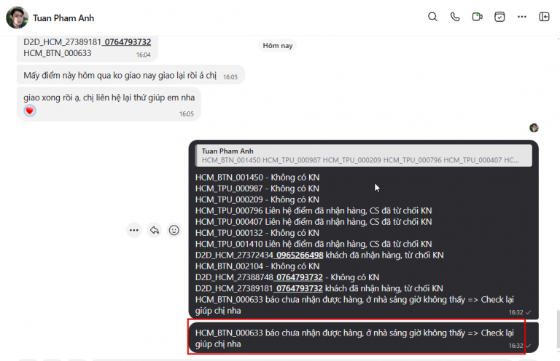The image size is (560, 361).
Task: Open Tuan Pham Anh's header profile avatar
Action: point(17,17)
